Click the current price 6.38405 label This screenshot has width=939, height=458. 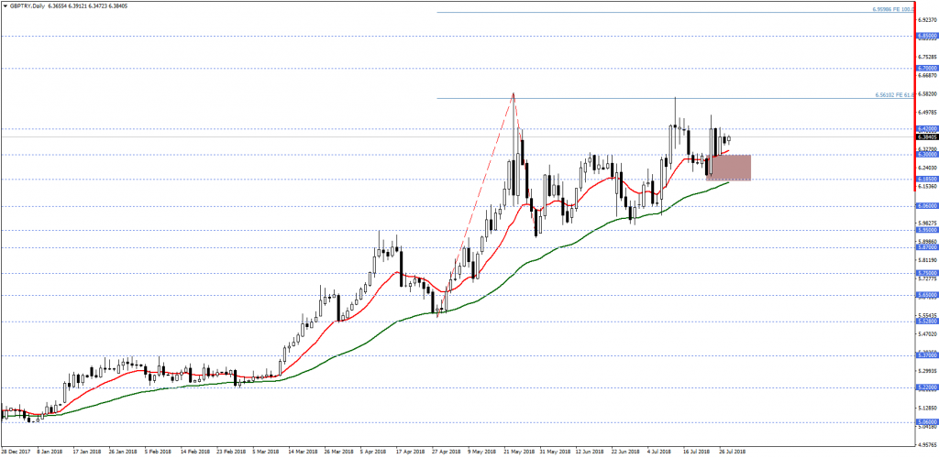pyautogui.click(x=926, y=136)
